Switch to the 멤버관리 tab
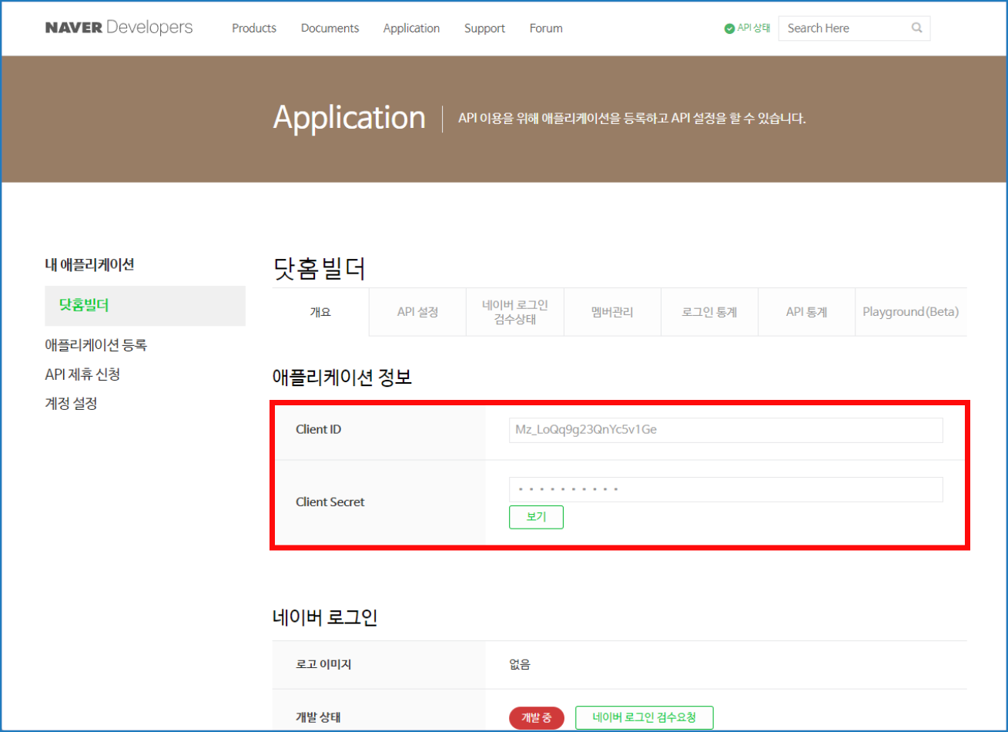The height and width of the screenshot is (732, 1008). click(x=612, y=312)
